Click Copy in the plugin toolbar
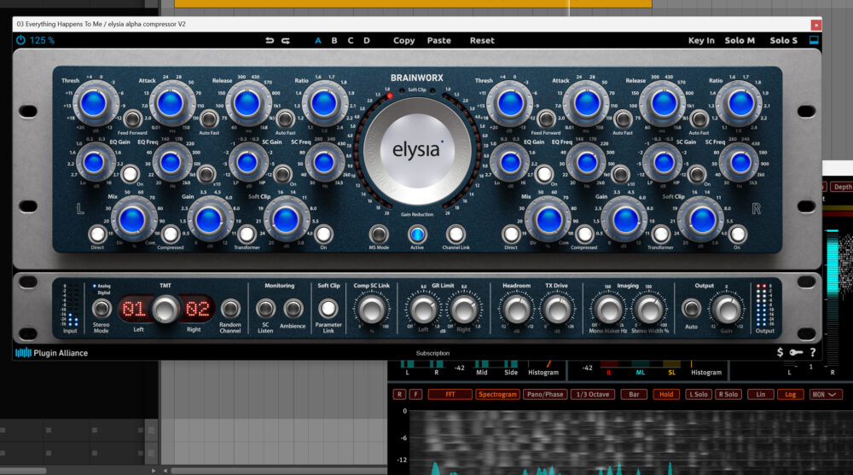The height and width of the screenshot is (475, 853). pos(403,40)
